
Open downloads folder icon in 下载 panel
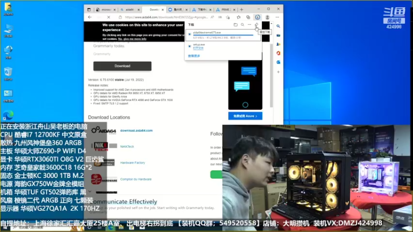(235, 24)
